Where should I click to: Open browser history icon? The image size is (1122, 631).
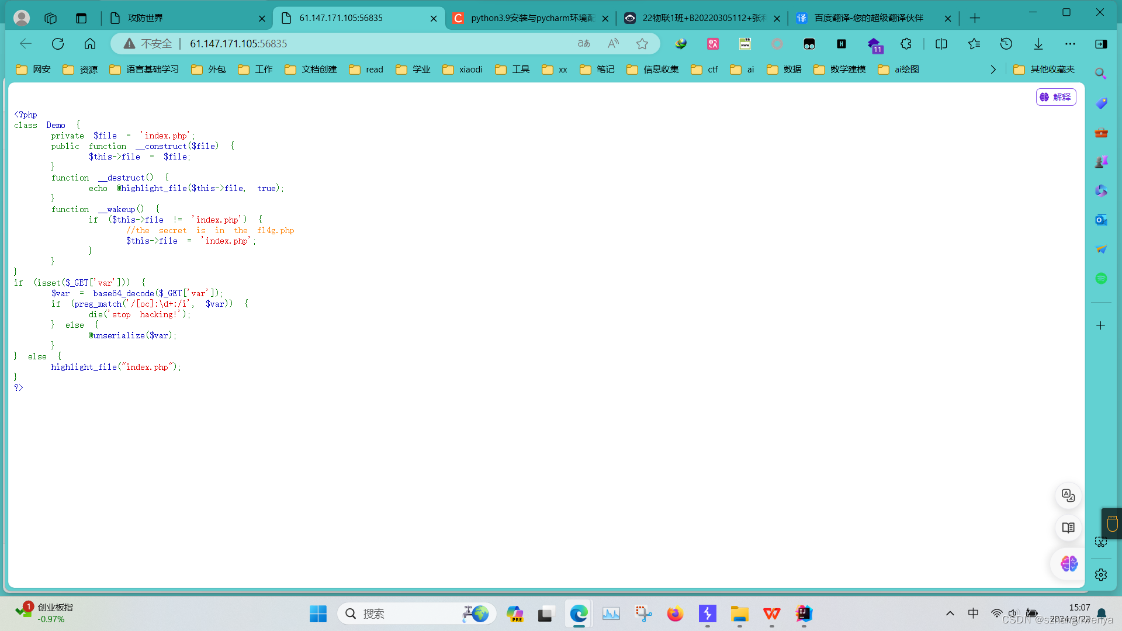click(x=1006, y=44)
